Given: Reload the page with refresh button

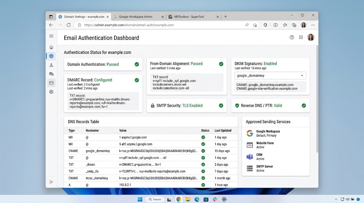Looking at the screenshot, I should tap(69, 25).
